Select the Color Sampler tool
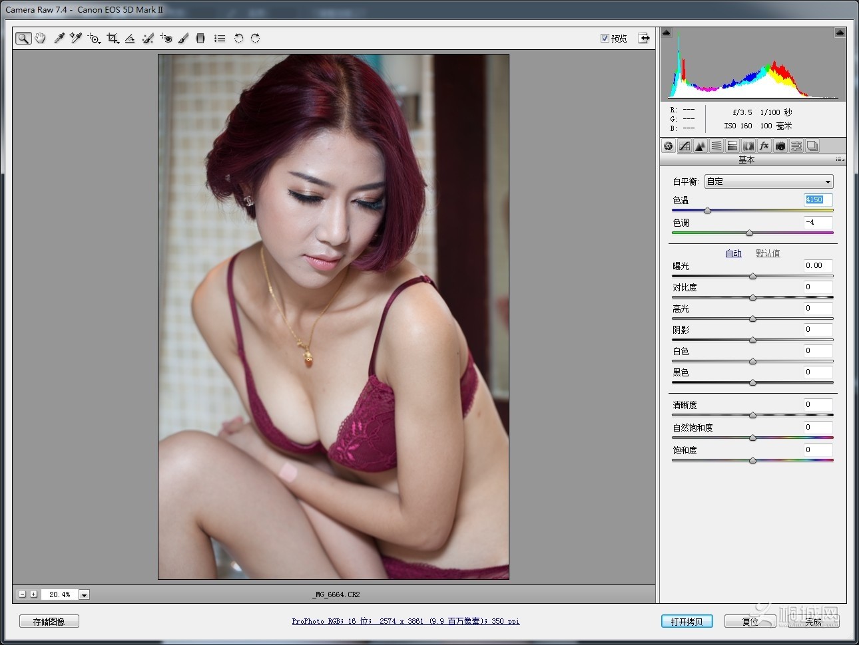This screenshot has height=645, width=859. (76, 39)
